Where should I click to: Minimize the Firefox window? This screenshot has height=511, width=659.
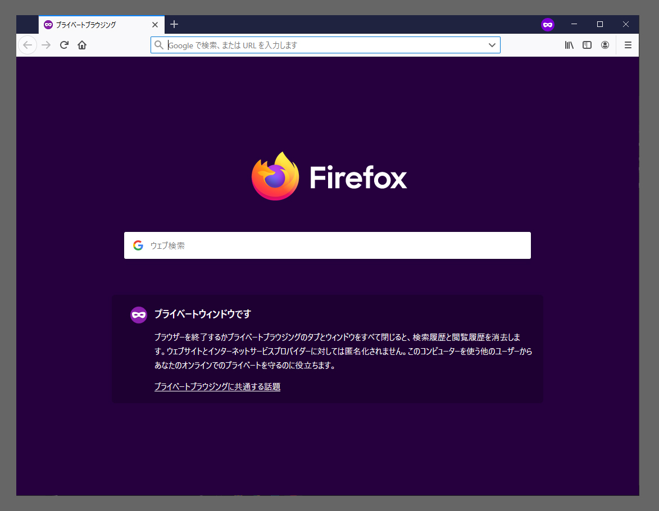pyautogui.click(x=574, y=24)
